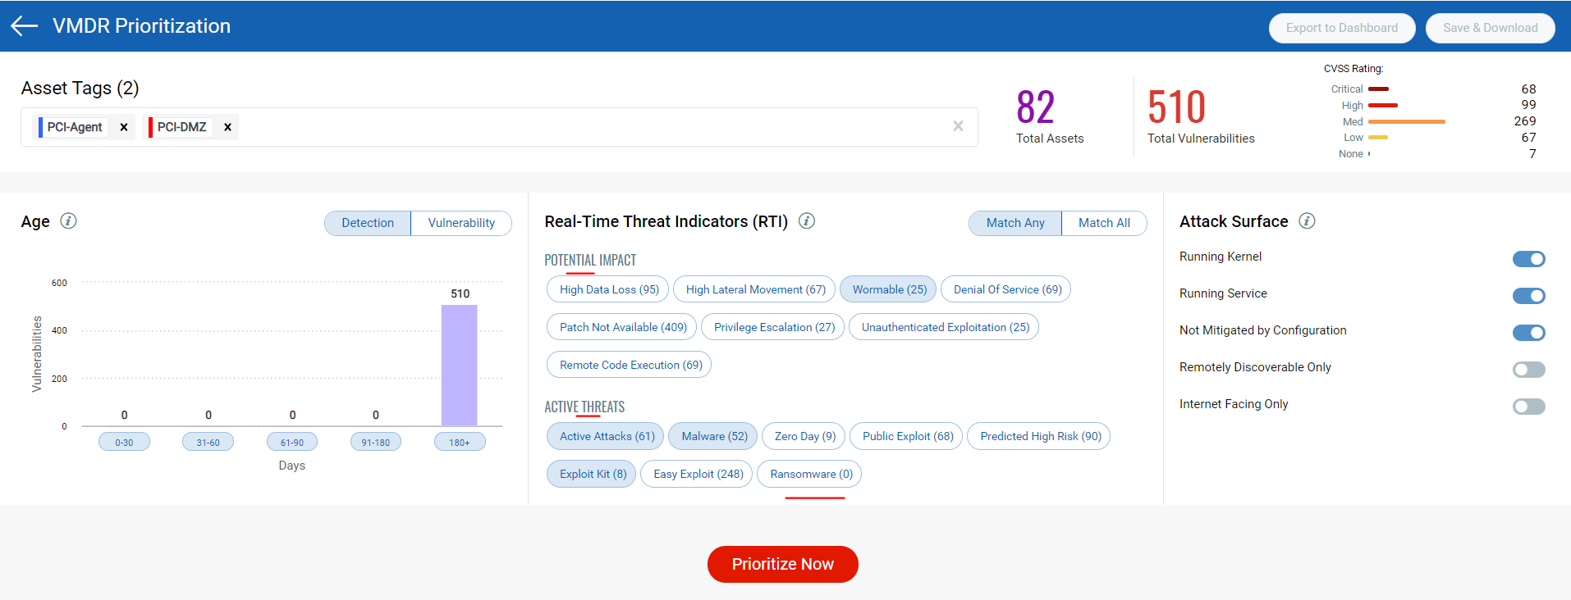The image size is (1571, 600).
Task: Select Predicted High Risk (90) threat
Action: tap(1040, 436)
